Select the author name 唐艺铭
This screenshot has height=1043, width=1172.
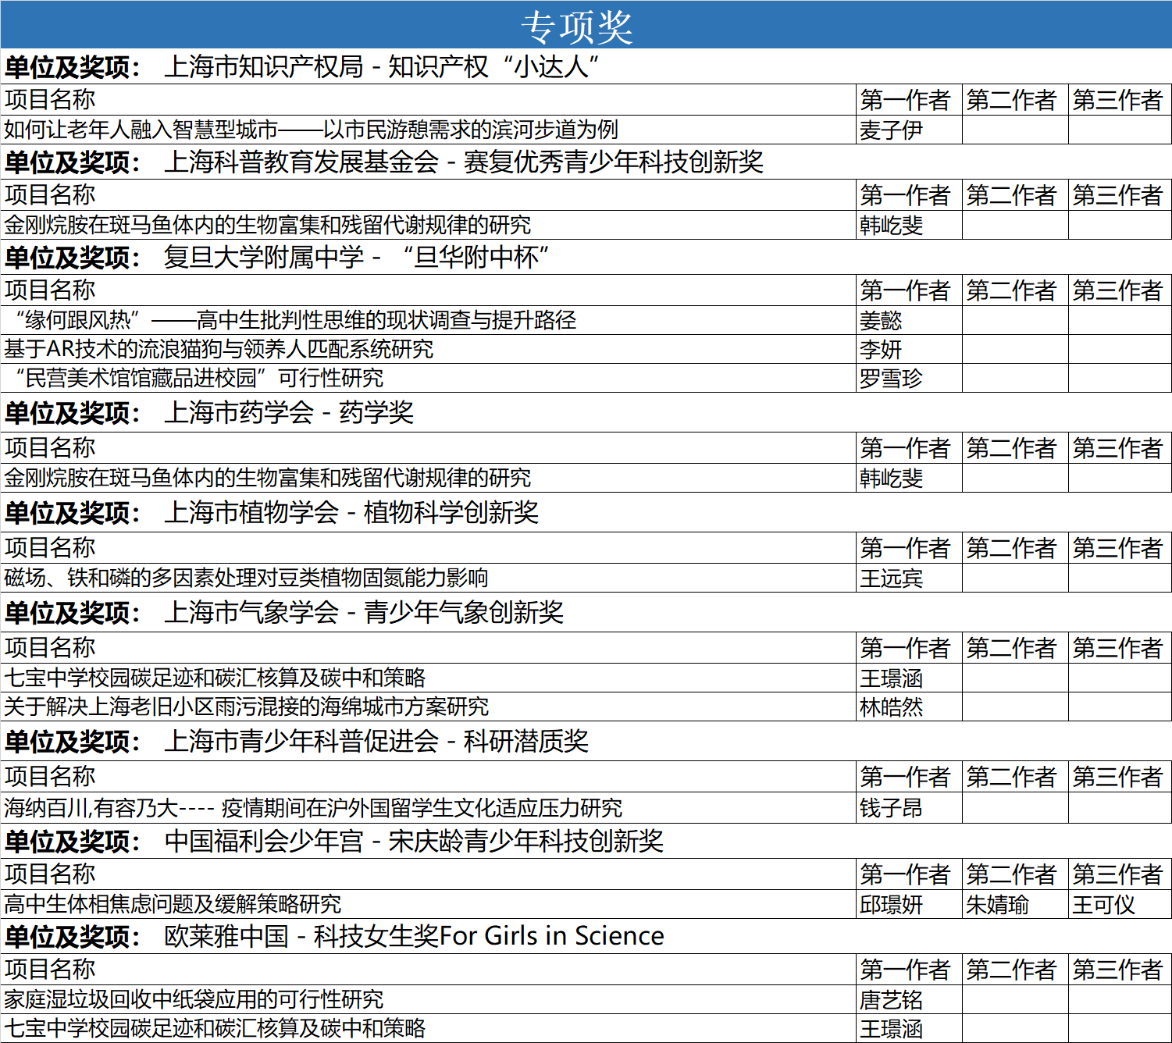(891, 1000)
